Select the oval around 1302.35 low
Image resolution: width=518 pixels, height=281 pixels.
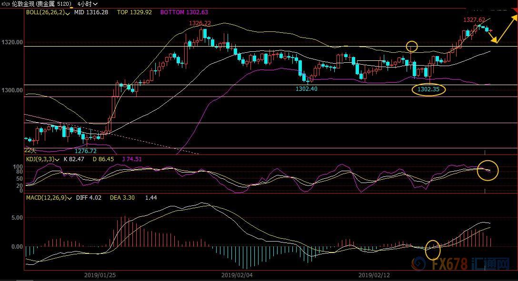(428, 89)
